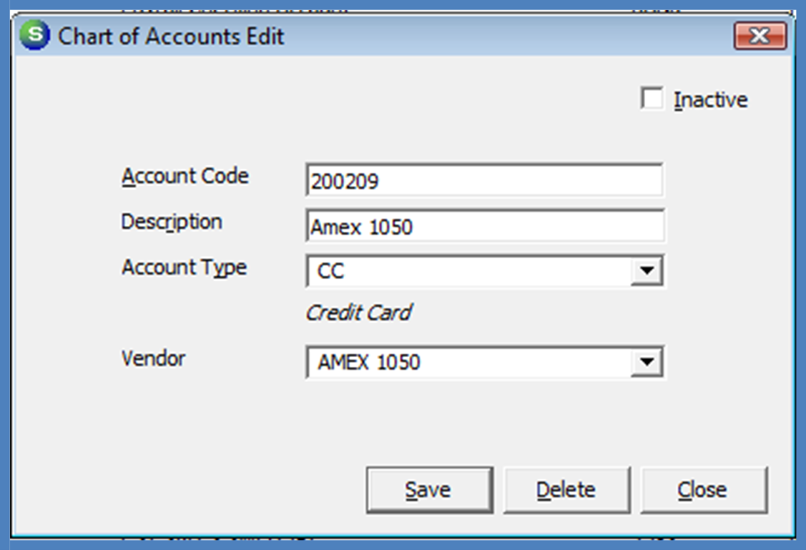Screen dimensions: 806x550
Task: Expand the Vendor dropdown arrow
Action: pos(647,362)
